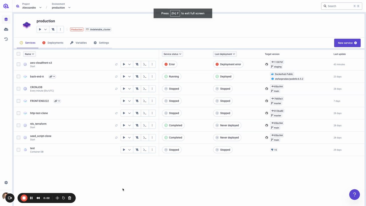366x206 pixels.
Task: Open environment three-dot menu under production title
Action: coord(60,29)
